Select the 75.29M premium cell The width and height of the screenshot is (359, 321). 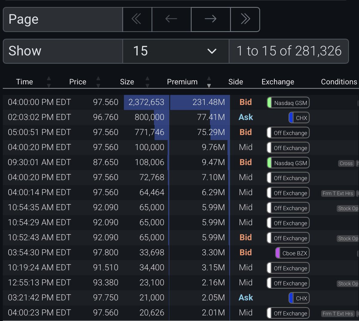coord(211,132)
